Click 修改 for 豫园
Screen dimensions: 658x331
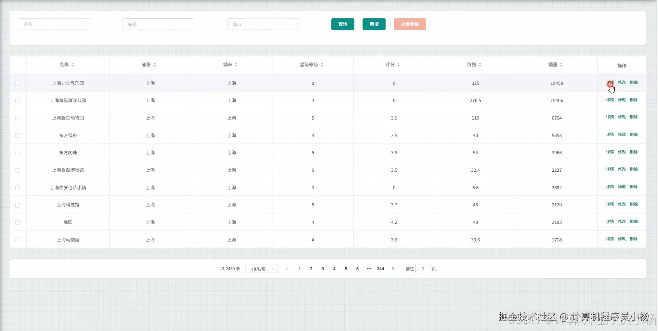click(x=622, y=222)
